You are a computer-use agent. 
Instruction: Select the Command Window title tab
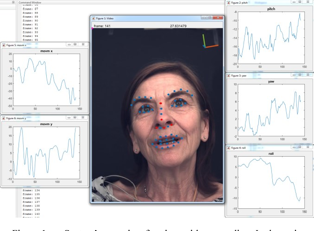pos(30,3)
